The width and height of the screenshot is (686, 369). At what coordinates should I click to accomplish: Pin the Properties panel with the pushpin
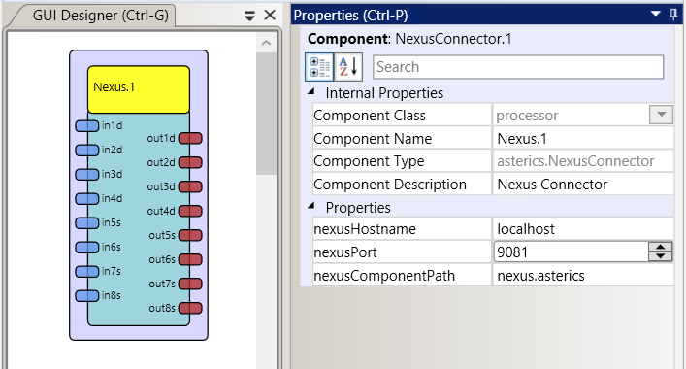pos(673,14)
